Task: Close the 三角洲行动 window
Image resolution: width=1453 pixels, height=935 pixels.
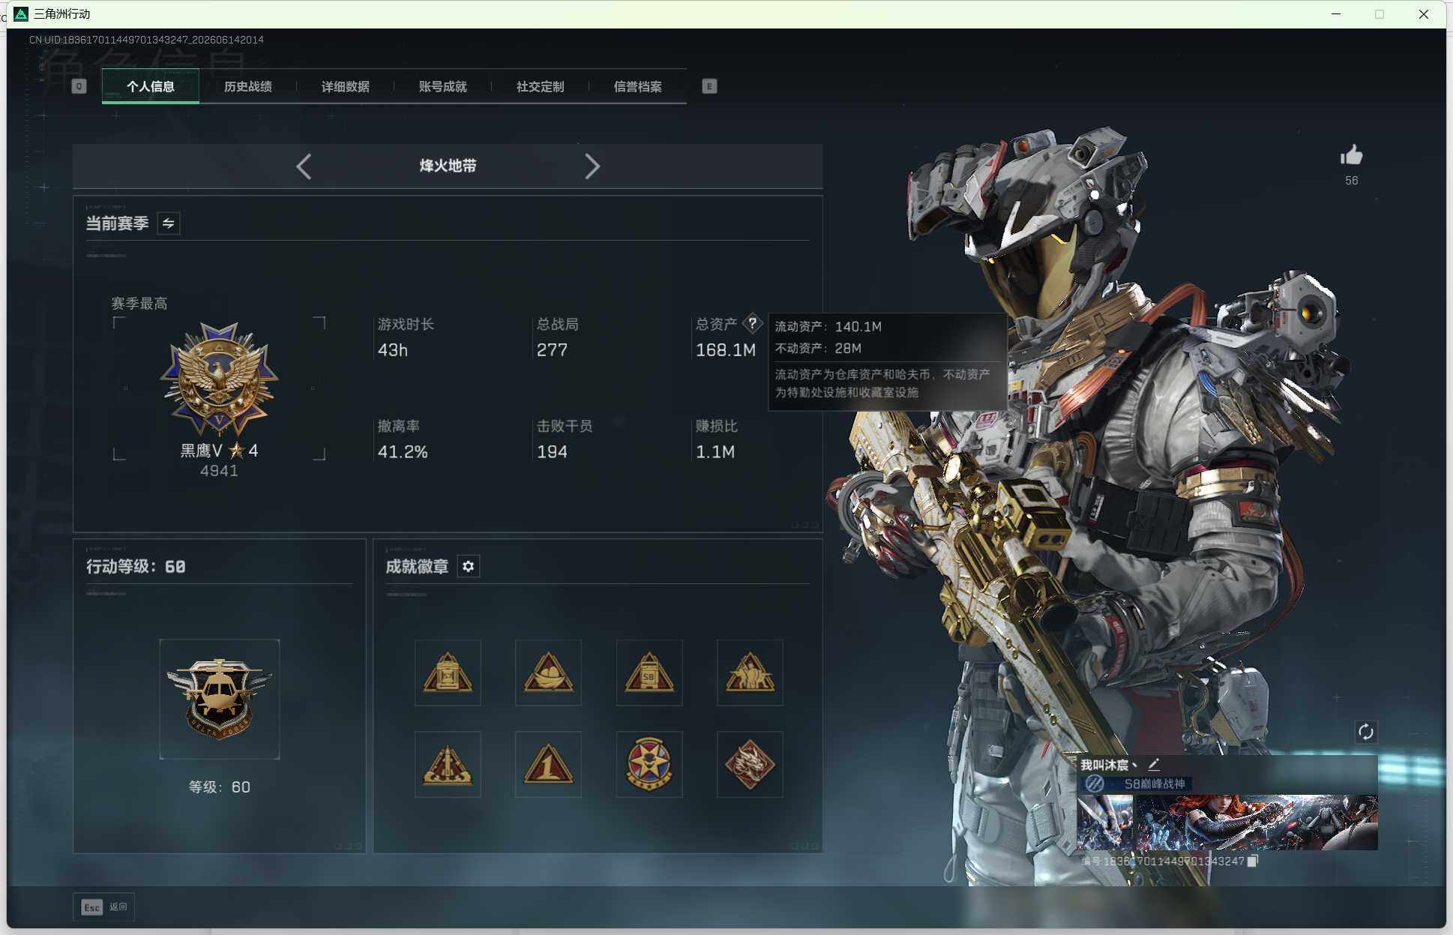Action: 1423,14
